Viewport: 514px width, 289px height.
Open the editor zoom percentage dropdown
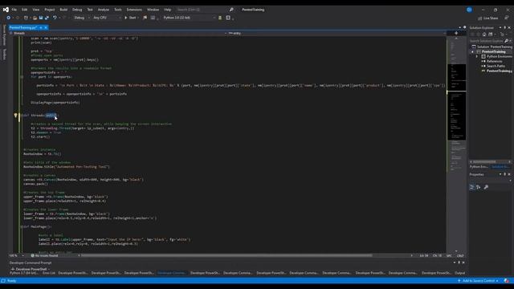click(16, 255)
